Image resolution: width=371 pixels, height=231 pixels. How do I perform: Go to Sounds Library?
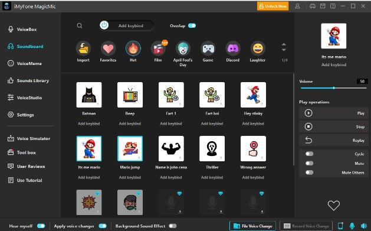tap(28, 80)
